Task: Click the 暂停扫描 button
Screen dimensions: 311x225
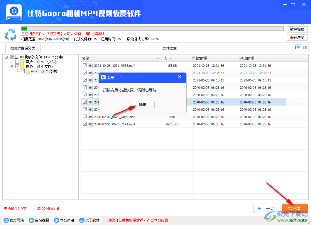Action: [x=297, y=30]
